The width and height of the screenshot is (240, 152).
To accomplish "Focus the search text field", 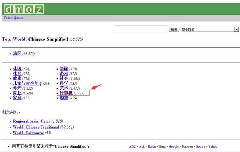I will (x=141, y=29).
